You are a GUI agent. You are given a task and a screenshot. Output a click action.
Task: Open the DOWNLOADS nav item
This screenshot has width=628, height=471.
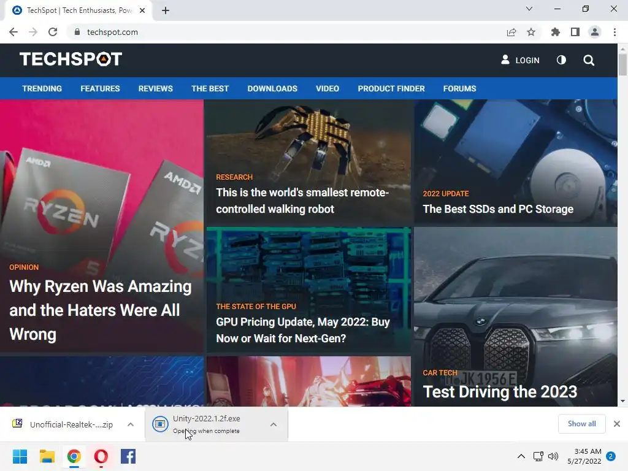tap(272, 88)
